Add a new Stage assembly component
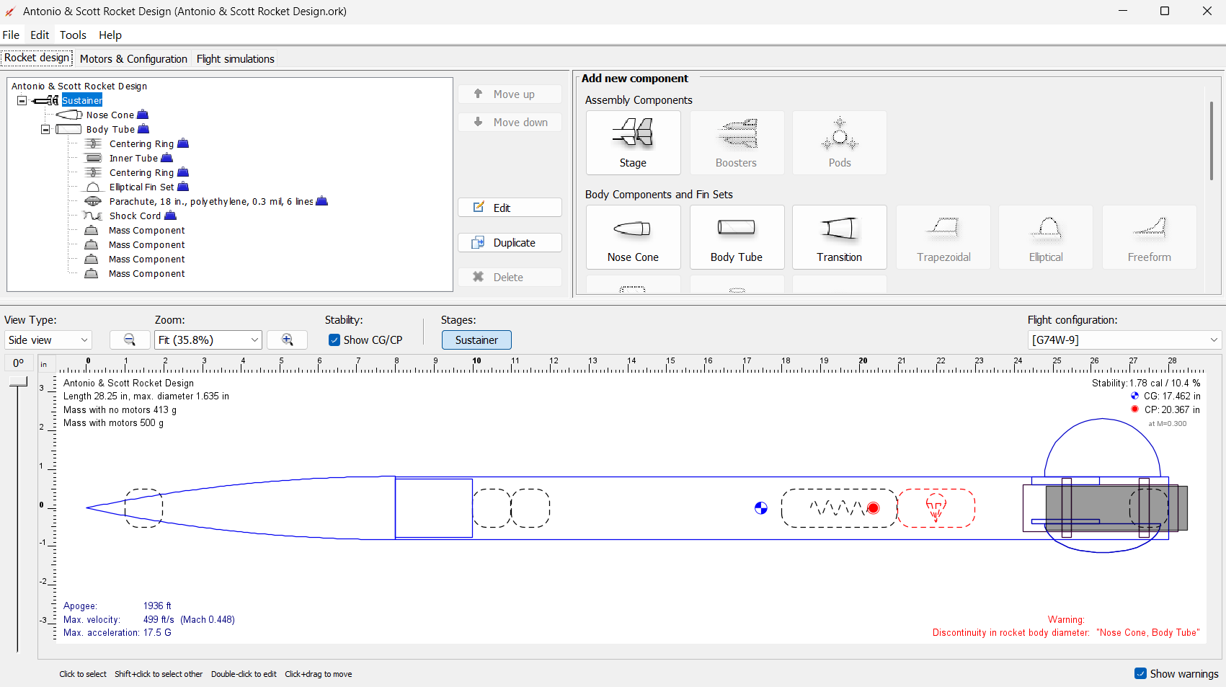The height and width of the screenshot is (687, 1226). (x=633, y=143)
